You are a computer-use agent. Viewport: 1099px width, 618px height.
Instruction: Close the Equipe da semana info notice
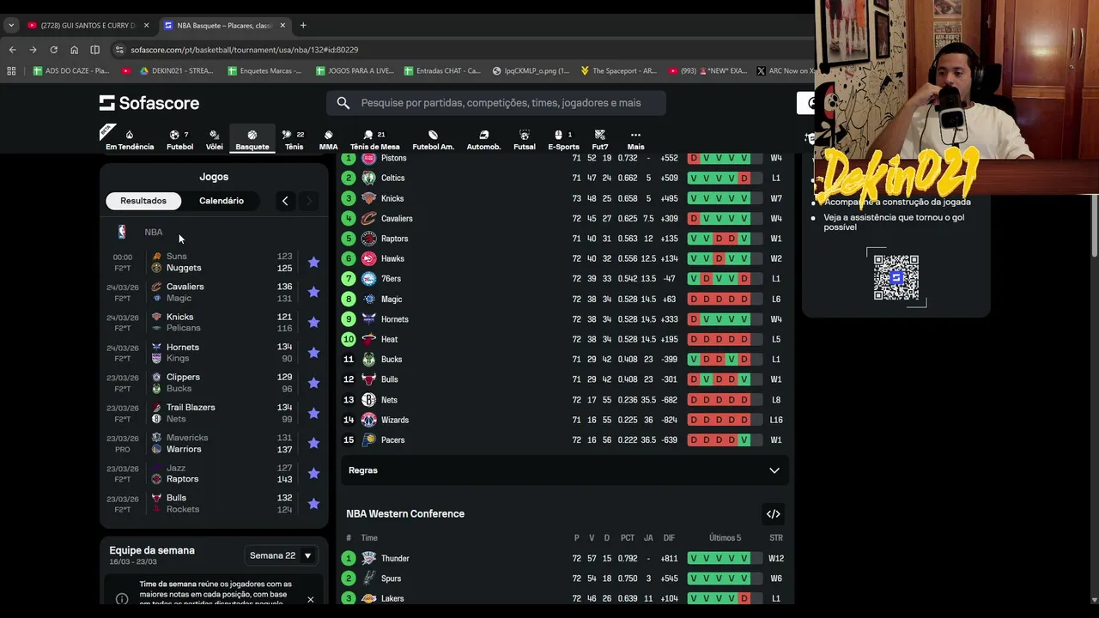pyautogui.click(x=310, y=599)
